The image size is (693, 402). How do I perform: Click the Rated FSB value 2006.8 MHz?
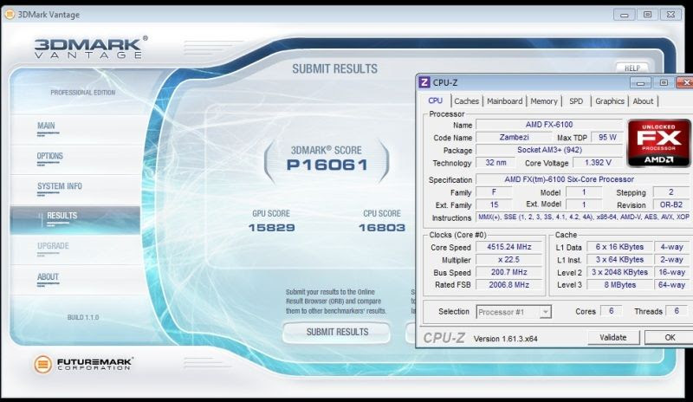[508, 285]
